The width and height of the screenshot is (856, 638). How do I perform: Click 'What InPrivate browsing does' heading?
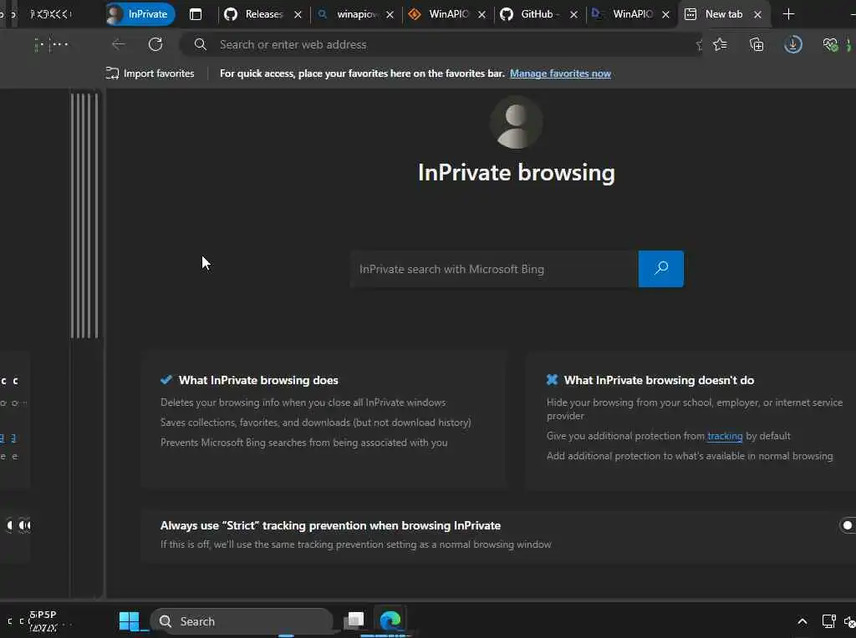pos(258,380)
